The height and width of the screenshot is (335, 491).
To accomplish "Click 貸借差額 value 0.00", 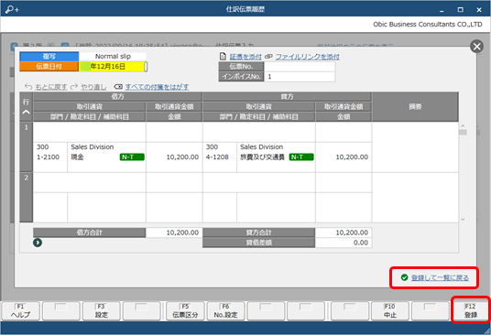I will pyautogui.click(x=344, y=243).
